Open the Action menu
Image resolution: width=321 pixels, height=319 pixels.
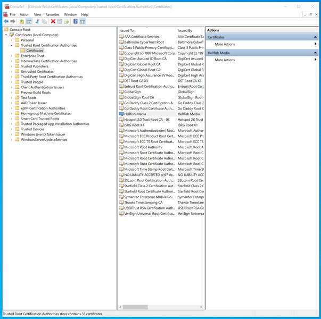tap(24, 14)
